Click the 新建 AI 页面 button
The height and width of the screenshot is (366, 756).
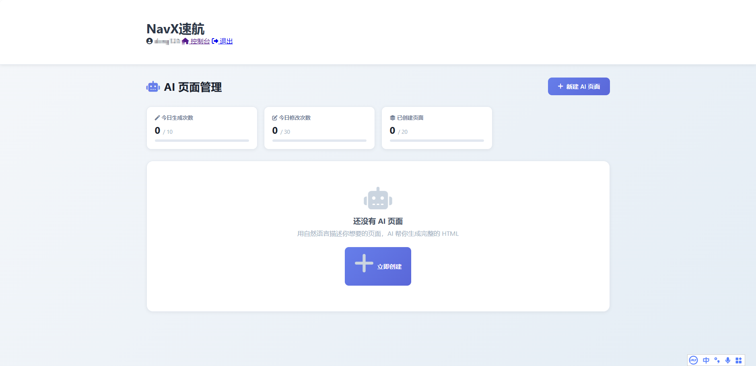(x=579, y=86)
